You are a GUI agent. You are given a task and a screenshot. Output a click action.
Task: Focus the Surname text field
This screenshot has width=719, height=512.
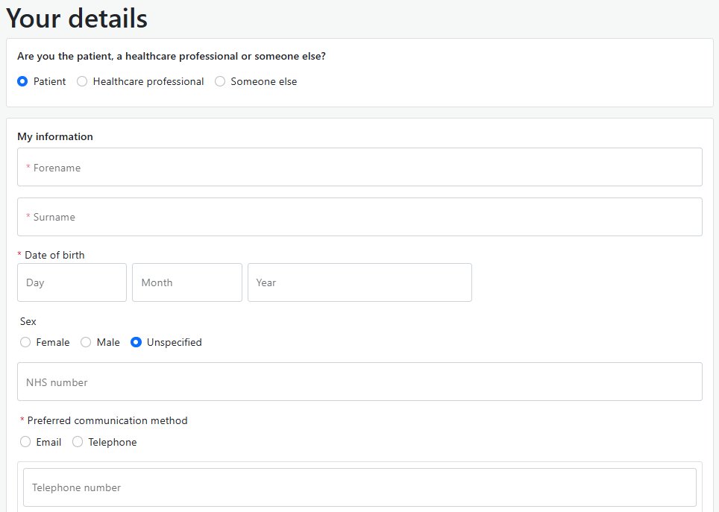pos(359,217)
